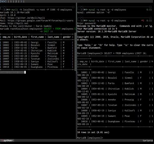Switch to tab 2 in the top bar
Screen dimensions: 154x144
(x=16, y=1)
